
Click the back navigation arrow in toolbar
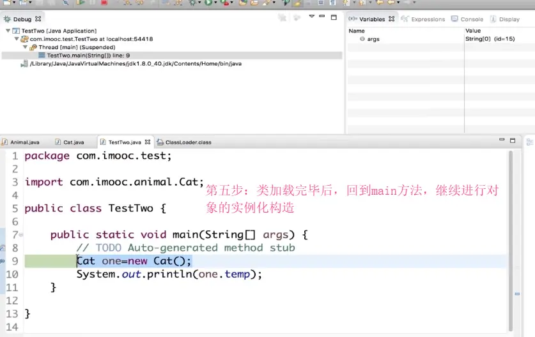pyautogui.click(x=391, y=3)
